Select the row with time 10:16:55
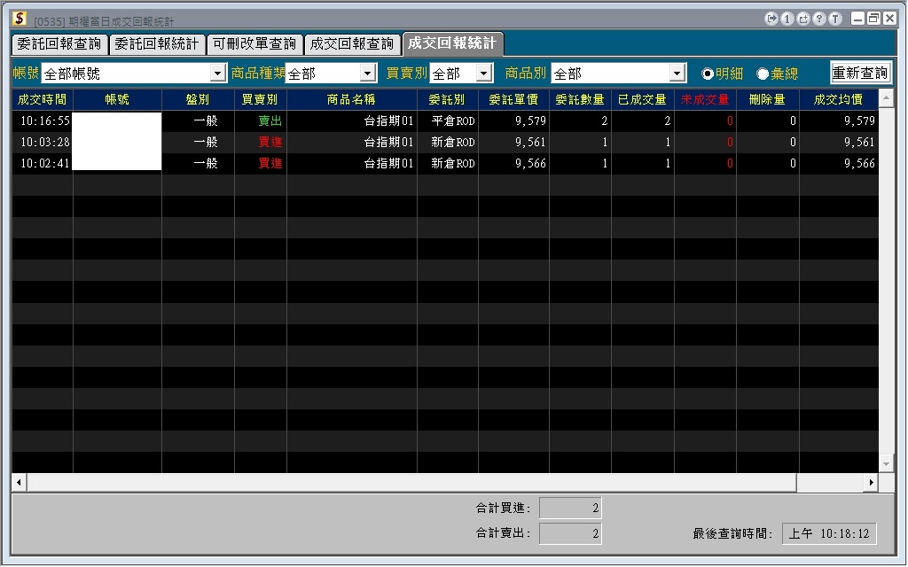This screenshot has height=567, width=908. click(x=445, y=120)
